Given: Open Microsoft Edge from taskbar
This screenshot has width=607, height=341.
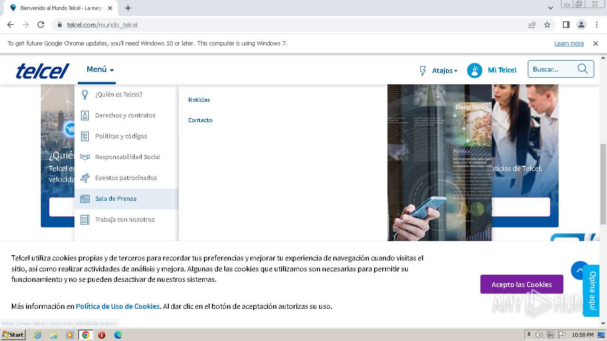Looking at the screenshot, I should pos(118,335).
